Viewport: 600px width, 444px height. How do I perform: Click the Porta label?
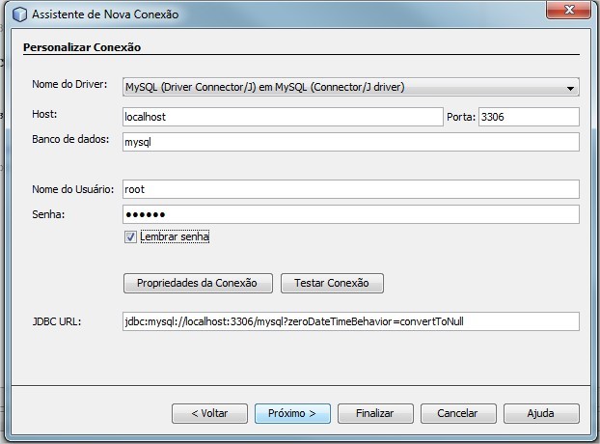[461, 117]
